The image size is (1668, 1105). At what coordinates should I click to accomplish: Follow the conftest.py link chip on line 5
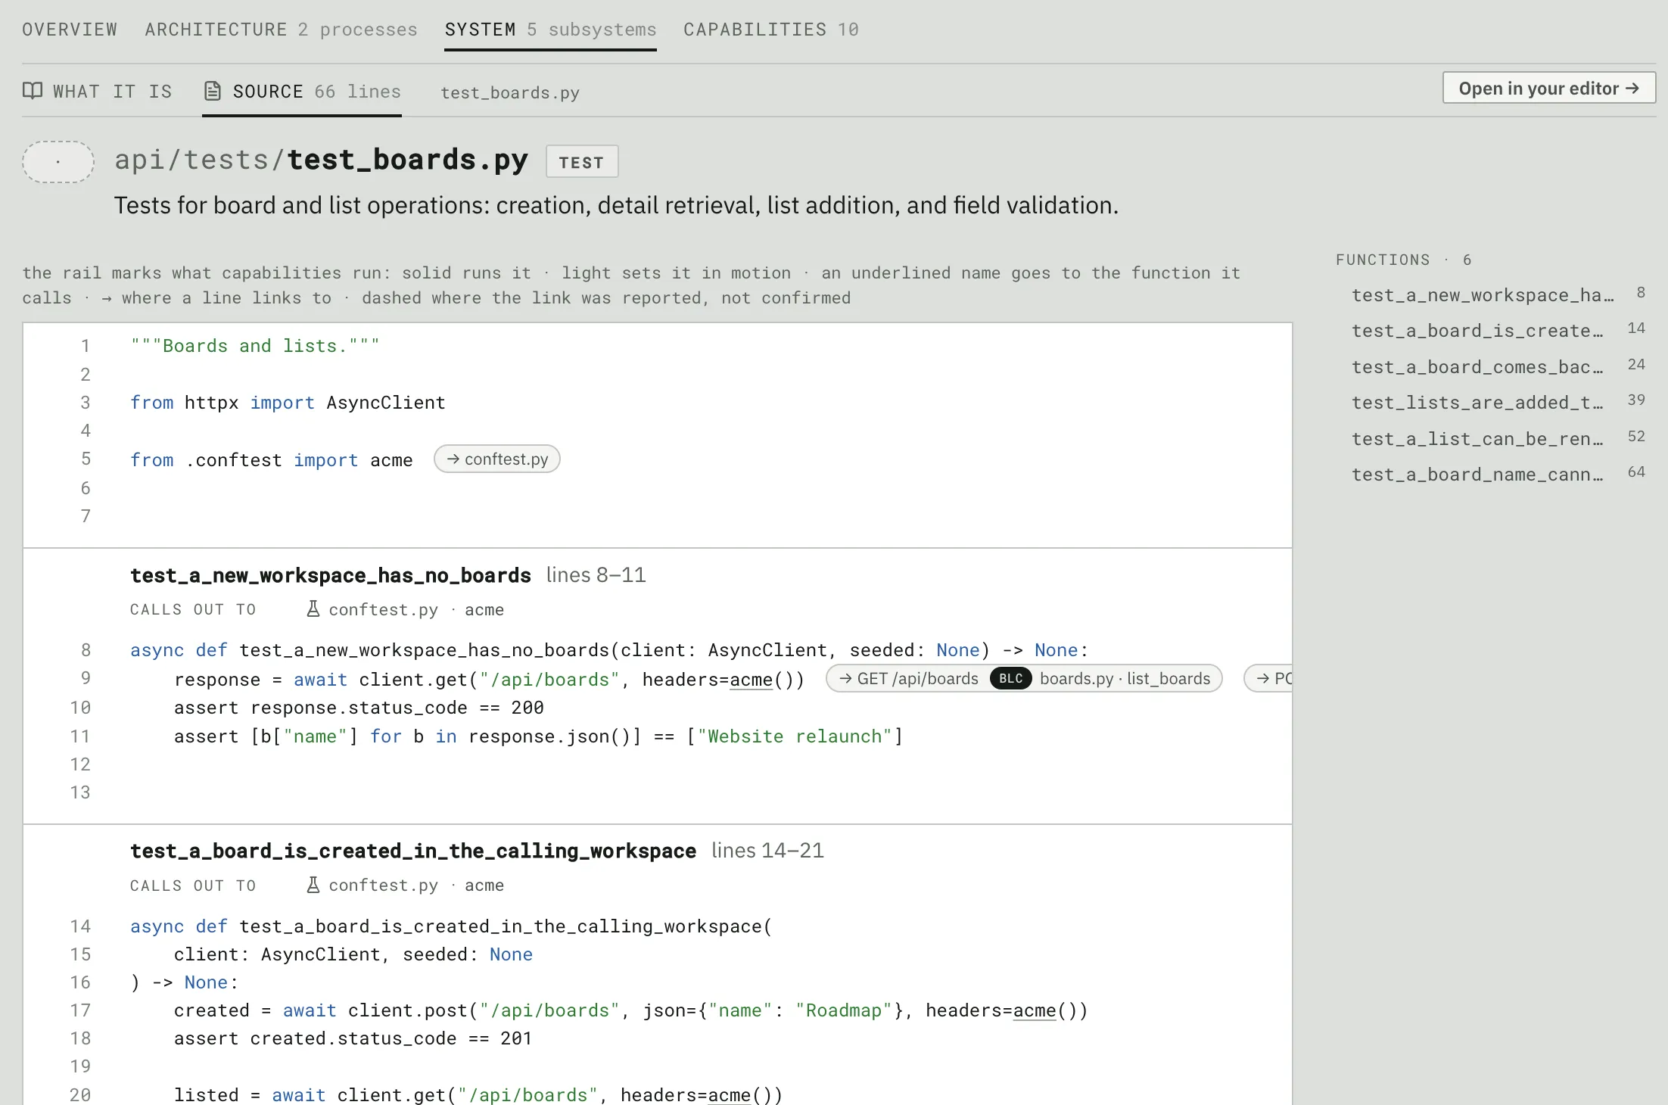tap(497, 459)
